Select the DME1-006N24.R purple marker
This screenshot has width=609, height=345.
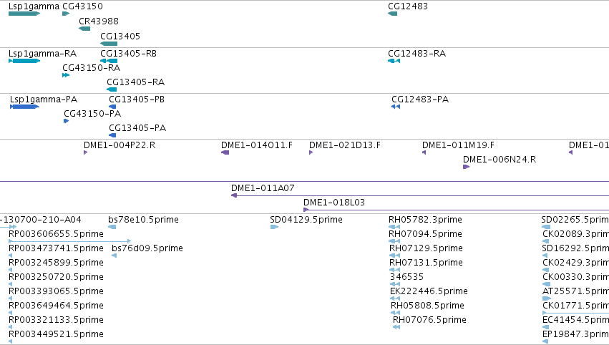[x=466, y=167]
